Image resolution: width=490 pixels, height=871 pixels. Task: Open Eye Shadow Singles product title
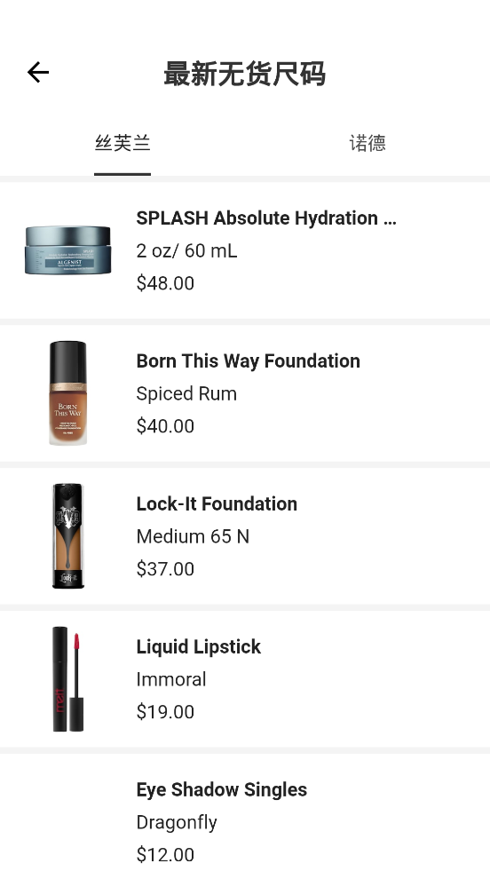coord(222,790)
